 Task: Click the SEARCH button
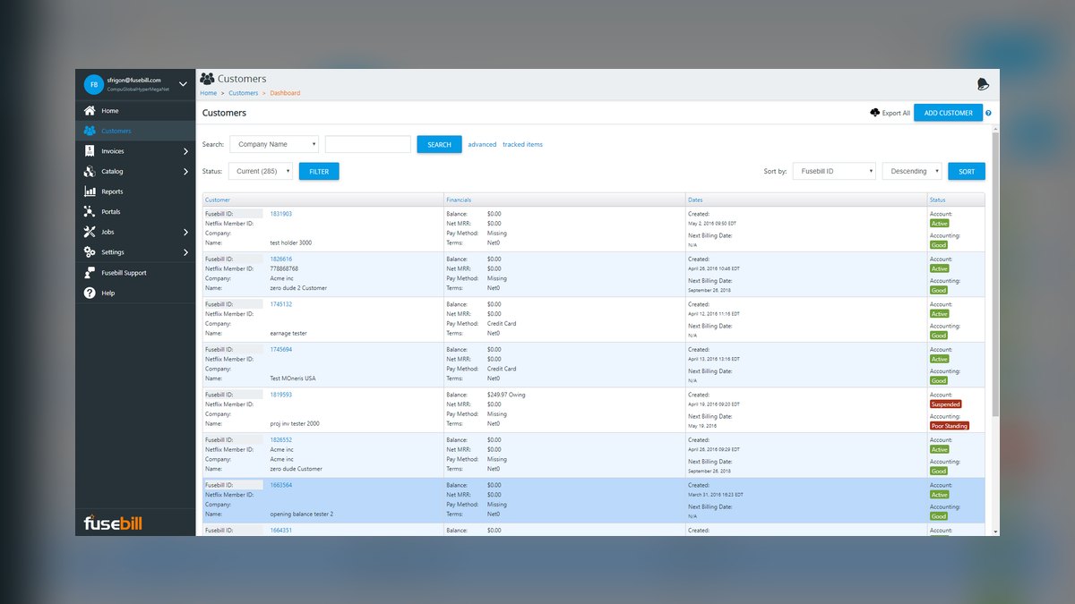[x=439, y=144]
